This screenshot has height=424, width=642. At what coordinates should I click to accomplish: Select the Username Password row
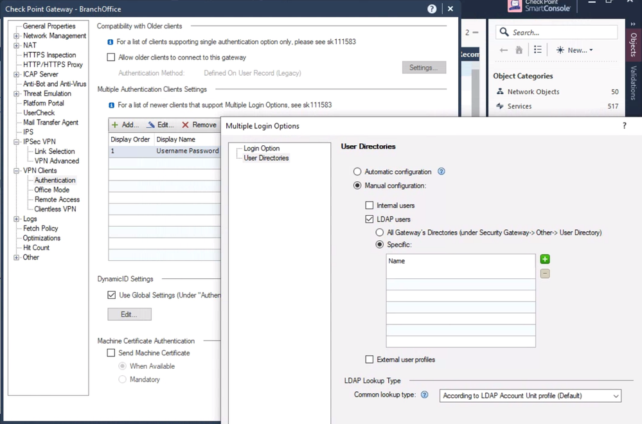pos(164,151)
